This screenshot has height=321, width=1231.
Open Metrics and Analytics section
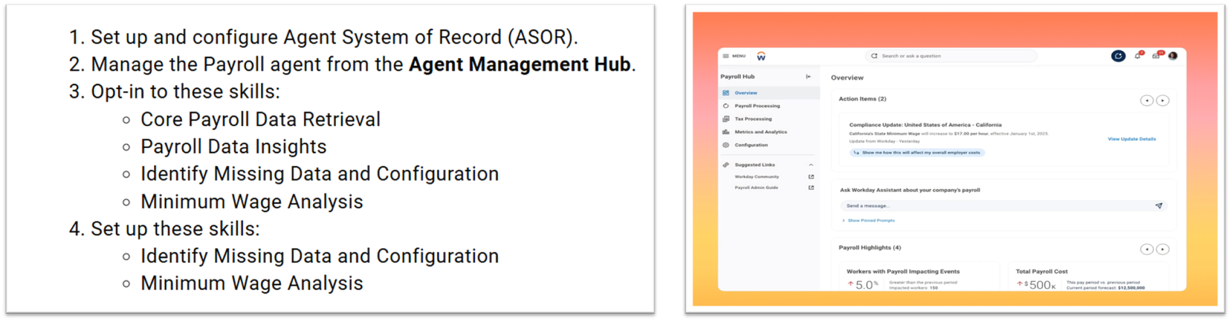point(760,132)
